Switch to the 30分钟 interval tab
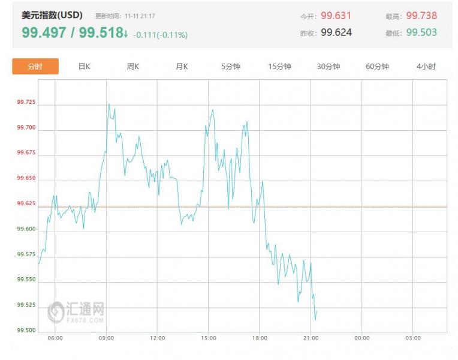 tap(329, 67)
